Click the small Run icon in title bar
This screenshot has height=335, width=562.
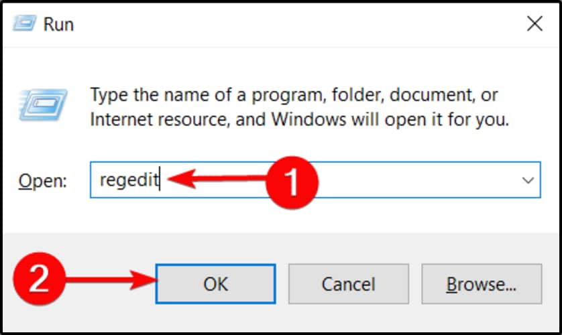click(x=24, y=24)
